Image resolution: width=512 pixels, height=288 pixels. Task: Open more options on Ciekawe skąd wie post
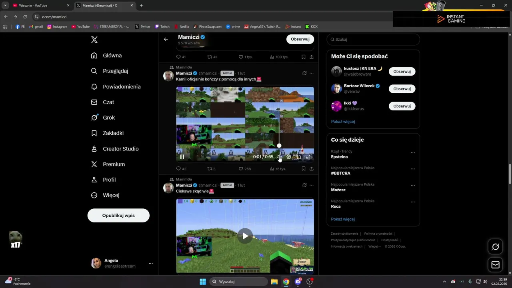point(312,185)
